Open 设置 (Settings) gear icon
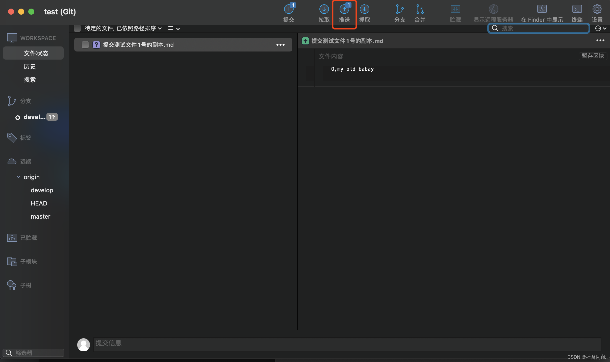The image size is (610, 362). pos(597,10)
